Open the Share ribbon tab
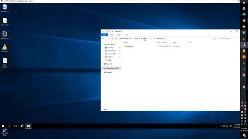 (119, 35)
